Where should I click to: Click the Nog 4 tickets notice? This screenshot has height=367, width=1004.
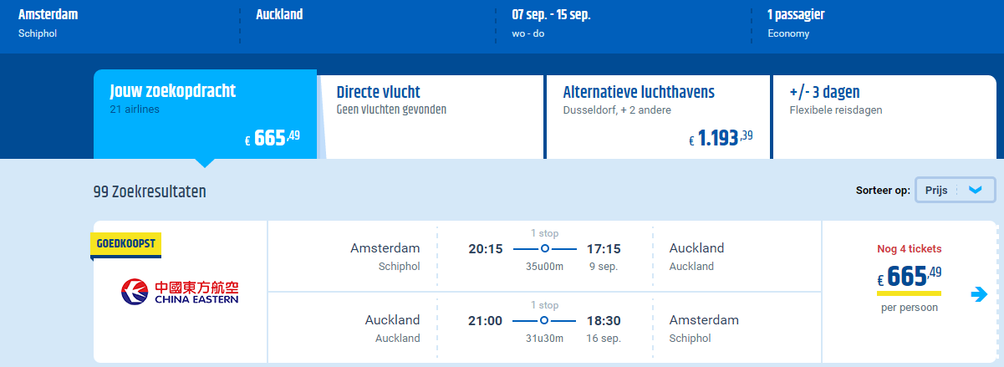click(909, 248)
